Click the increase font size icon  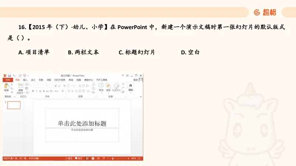pyautogui.click(x=56, y=86)
